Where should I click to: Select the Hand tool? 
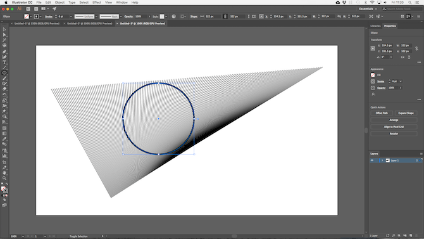(x=4, y=173)
